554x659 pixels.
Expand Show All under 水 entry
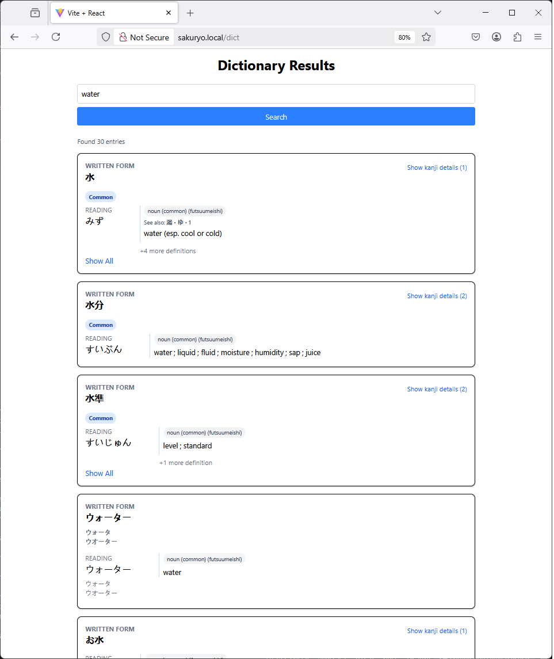[99, 261]
